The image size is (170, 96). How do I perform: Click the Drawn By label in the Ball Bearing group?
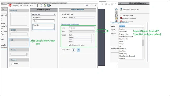pos(36,25)
